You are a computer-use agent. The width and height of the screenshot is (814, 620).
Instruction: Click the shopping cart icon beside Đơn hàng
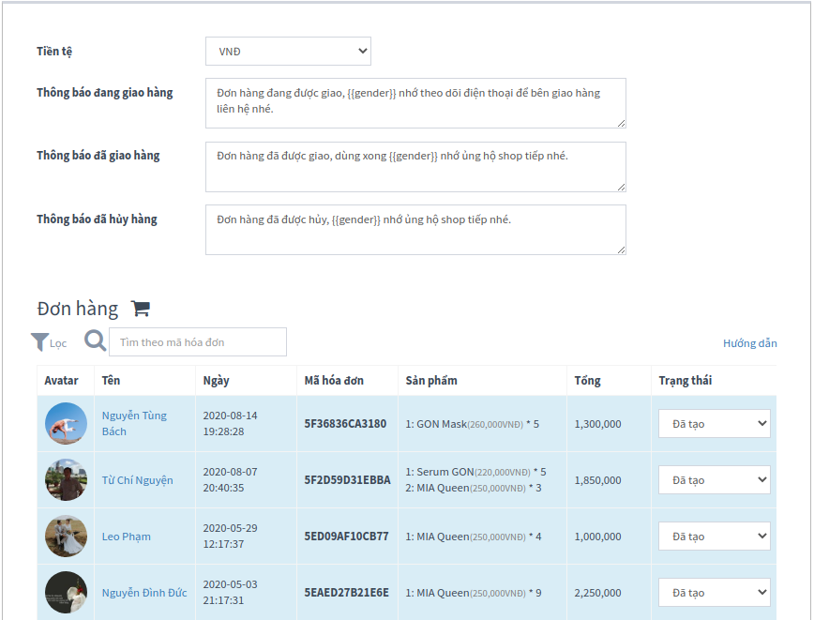click(x=141, y=309)
